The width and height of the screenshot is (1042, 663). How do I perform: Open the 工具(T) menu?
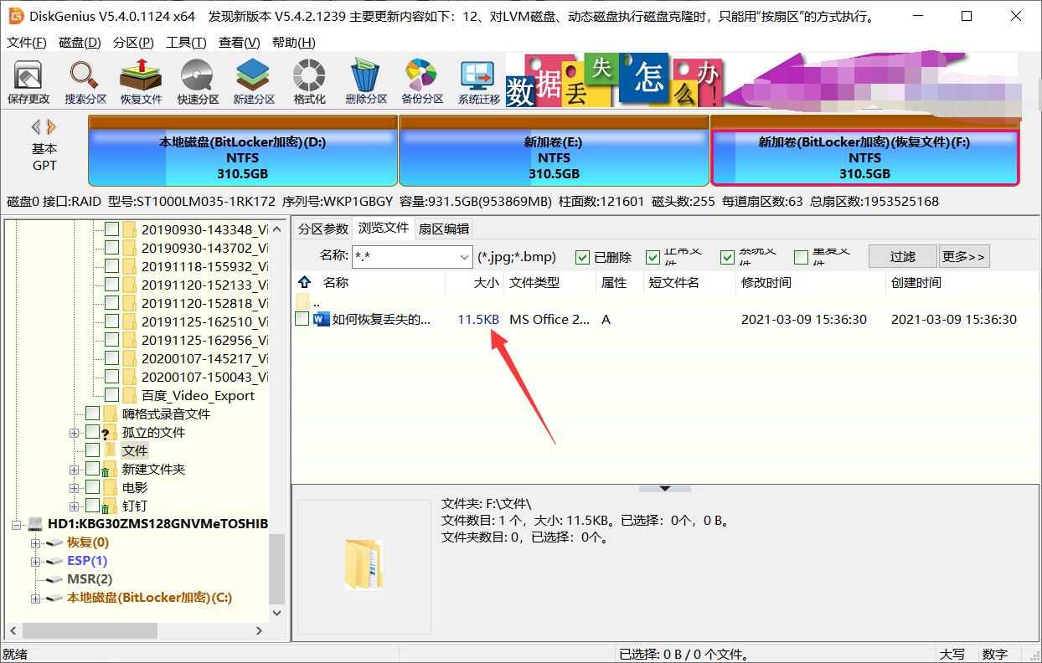point(186,43)
